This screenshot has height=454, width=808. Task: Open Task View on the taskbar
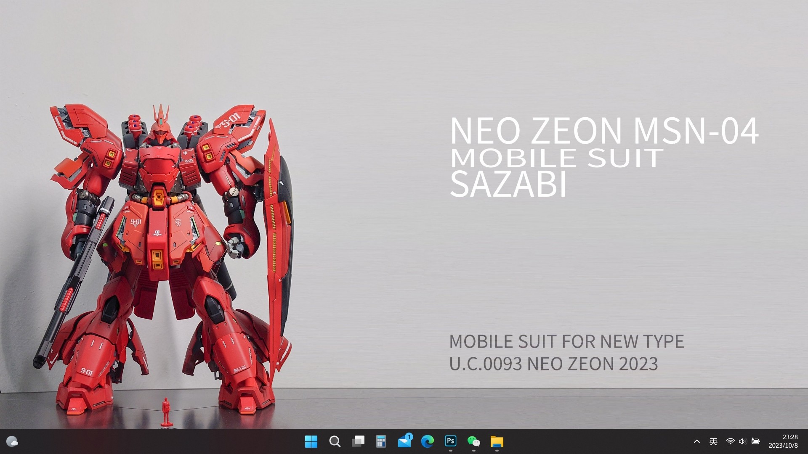(x=358, y=441)
